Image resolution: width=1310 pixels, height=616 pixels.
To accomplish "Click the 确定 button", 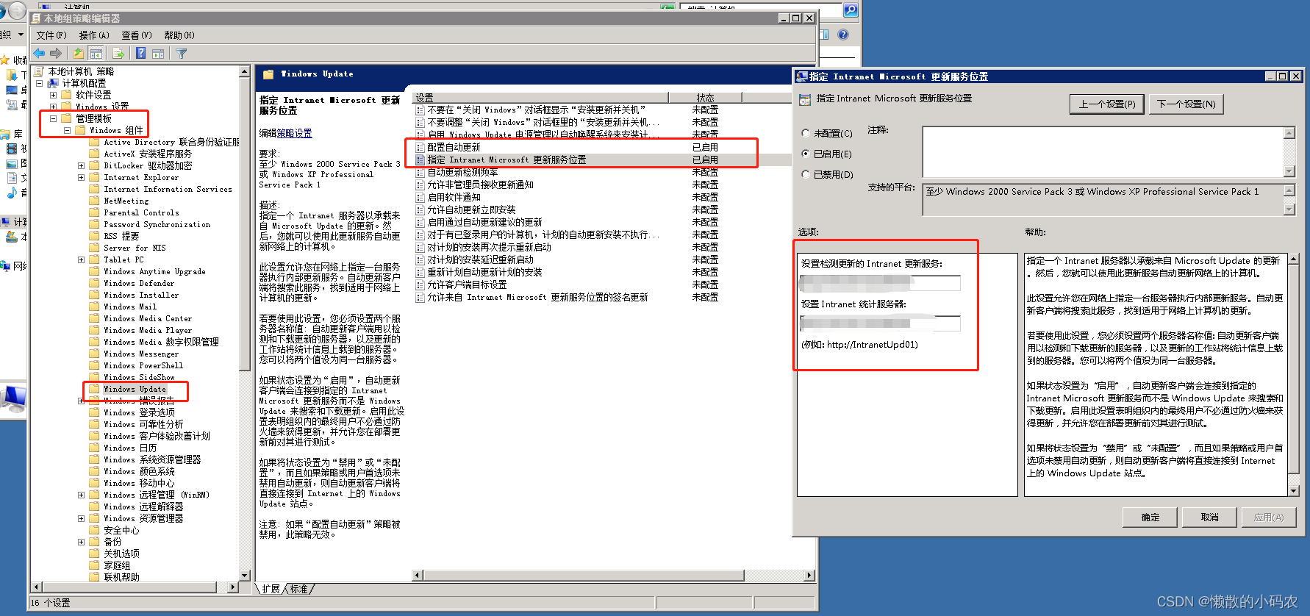I will [x=1150, y=517].
